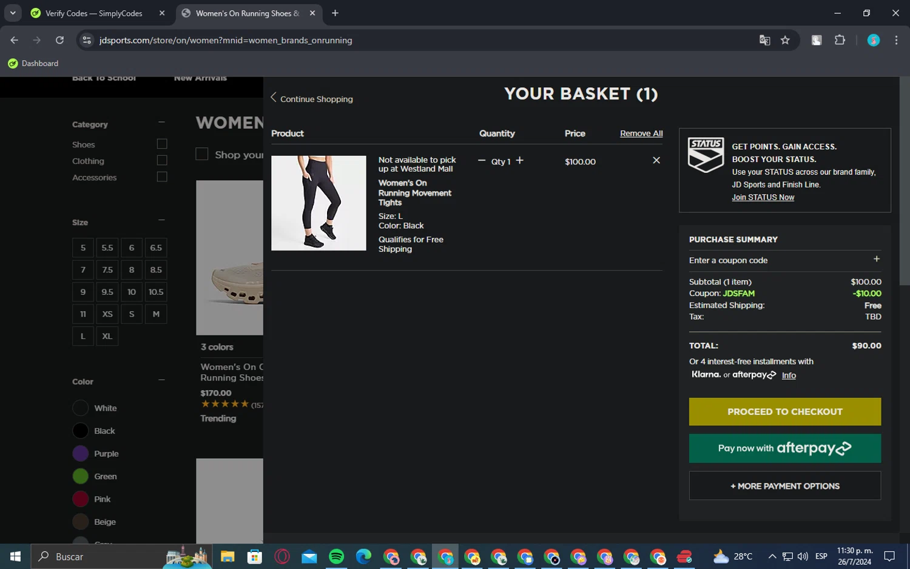Select the Beige color swatch
This screenshot has height=569, width=910.
81,522
